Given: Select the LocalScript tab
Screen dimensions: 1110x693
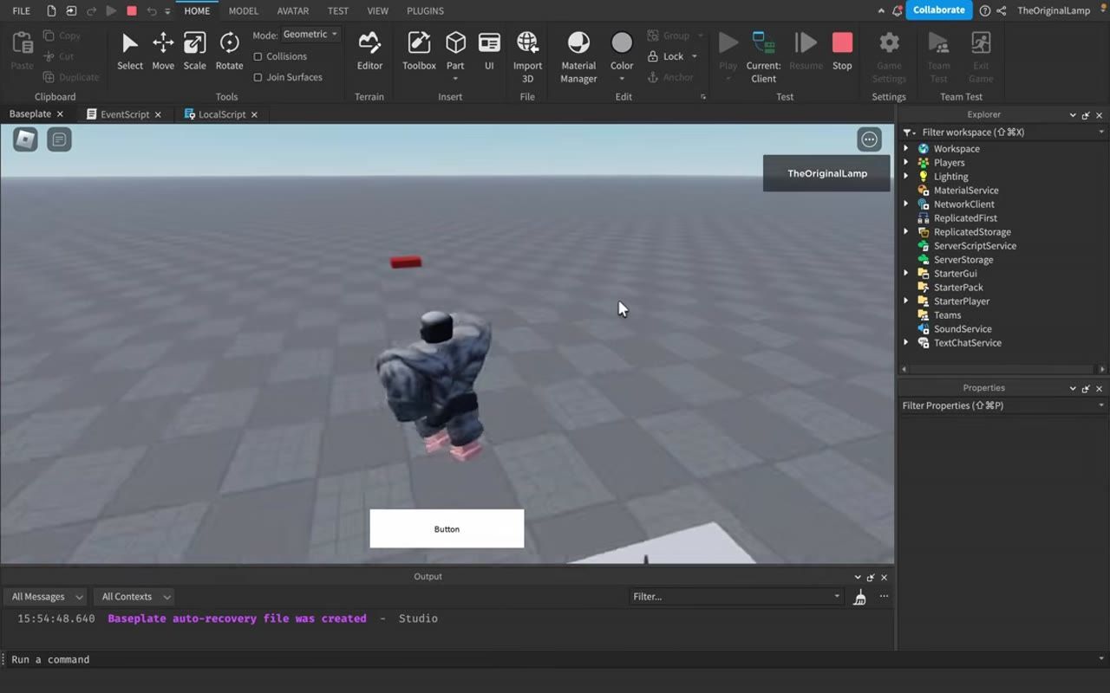Looking at the screenshot, I should (x=222, y=114).
